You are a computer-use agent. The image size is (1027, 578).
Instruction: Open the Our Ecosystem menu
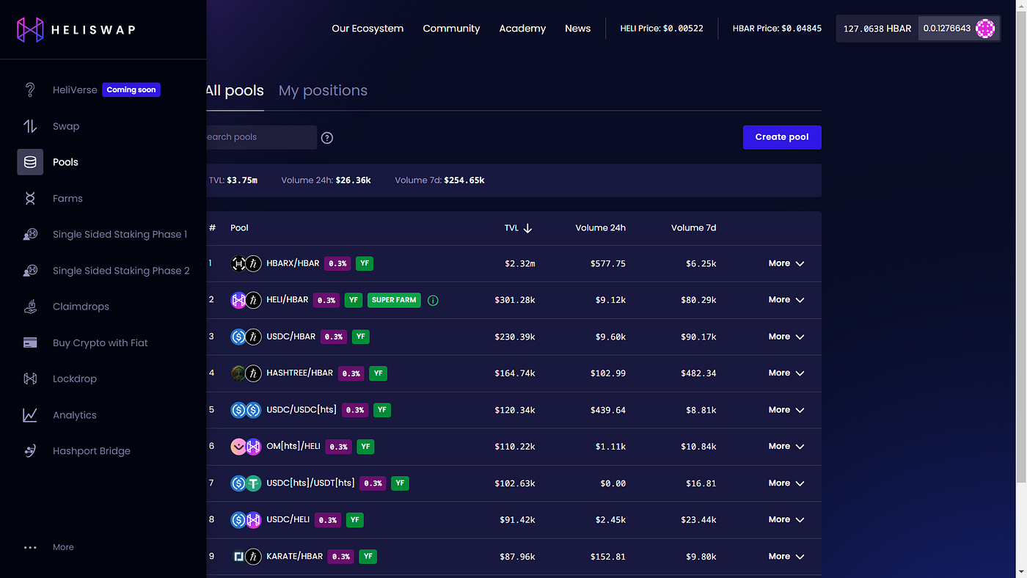[x=368, y=29]
